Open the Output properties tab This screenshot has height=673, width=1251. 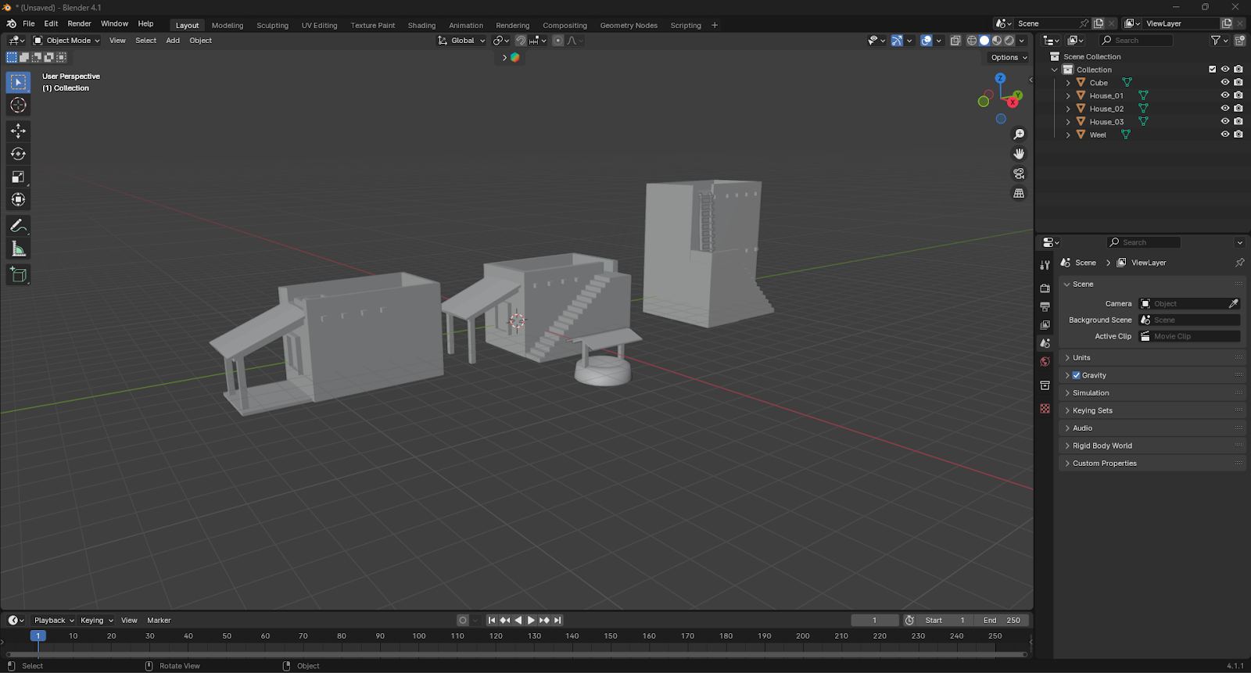[x=1045, y=306]
